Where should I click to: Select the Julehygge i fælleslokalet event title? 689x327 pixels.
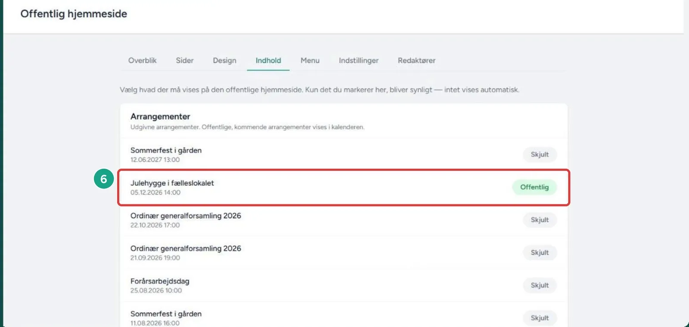[x=172, y=183]
